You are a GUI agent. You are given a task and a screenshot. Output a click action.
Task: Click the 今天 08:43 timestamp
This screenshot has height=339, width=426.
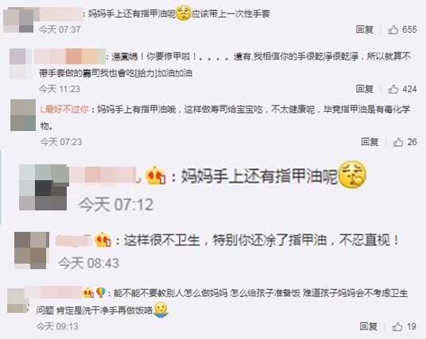[89, 263]
